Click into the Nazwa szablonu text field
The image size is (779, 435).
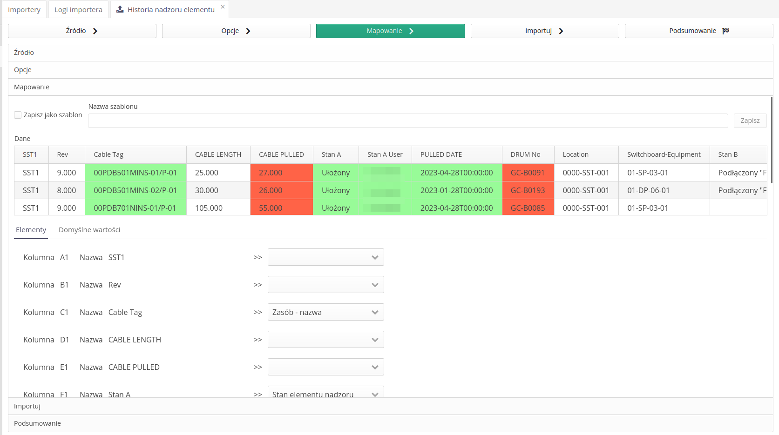click(407, 121)
